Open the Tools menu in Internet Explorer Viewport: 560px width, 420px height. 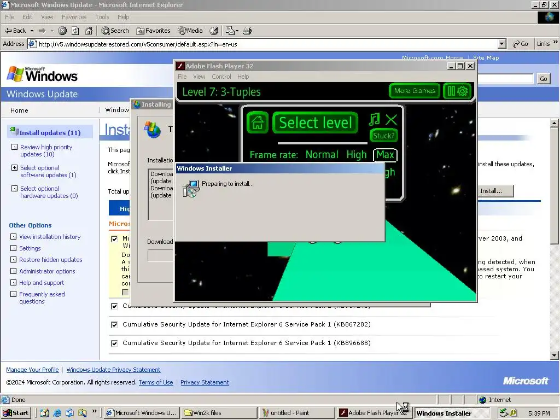tap(102, 17)
